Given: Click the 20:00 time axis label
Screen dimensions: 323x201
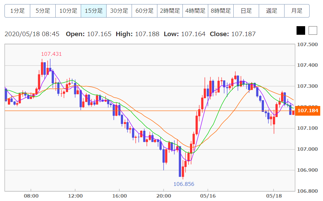Looking at the screenshot, I should (163, 196).
